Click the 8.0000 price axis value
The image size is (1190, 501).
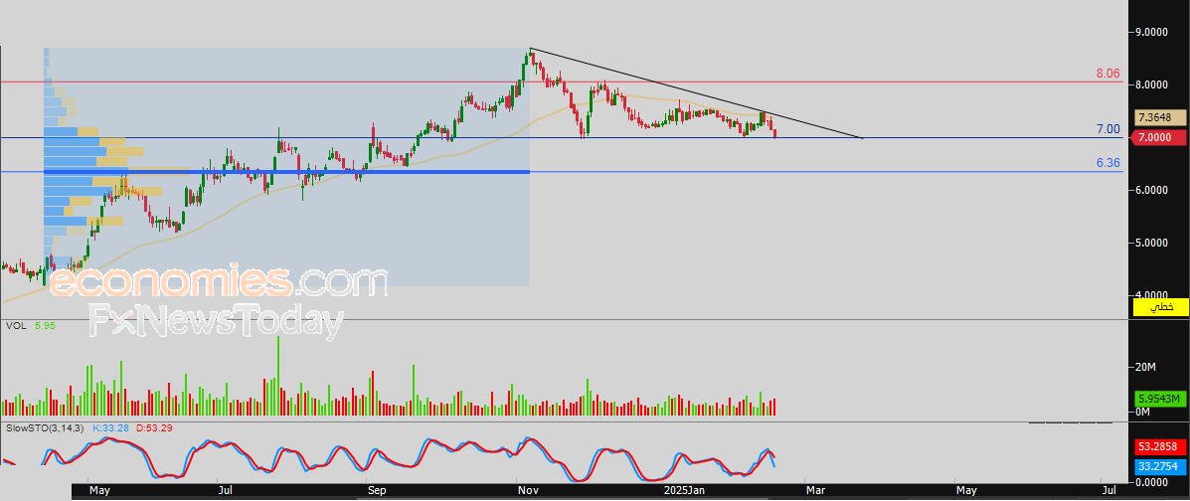1151,85
